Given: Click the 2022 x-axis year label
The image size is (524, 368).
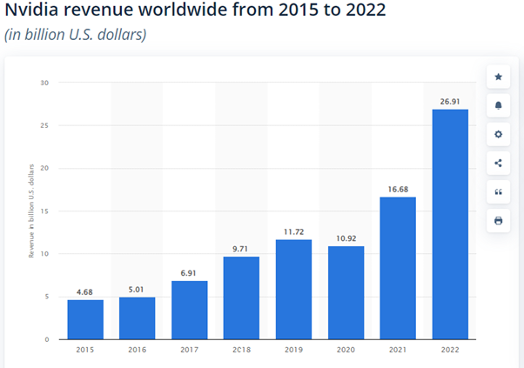Looking at the screenshot, I should point(450,350).
